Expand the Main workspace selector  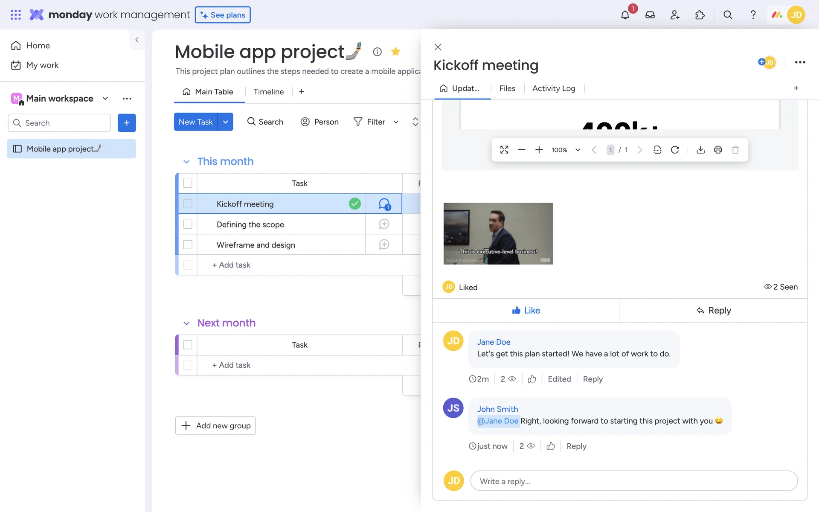105,99
